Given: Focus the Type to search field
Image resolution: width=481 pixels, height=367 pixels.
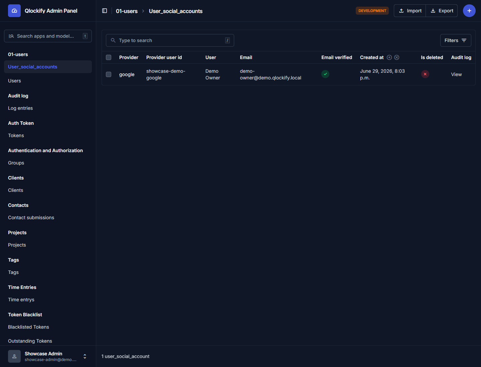Looking at the screenshot, I should click(x=170, y=40).
